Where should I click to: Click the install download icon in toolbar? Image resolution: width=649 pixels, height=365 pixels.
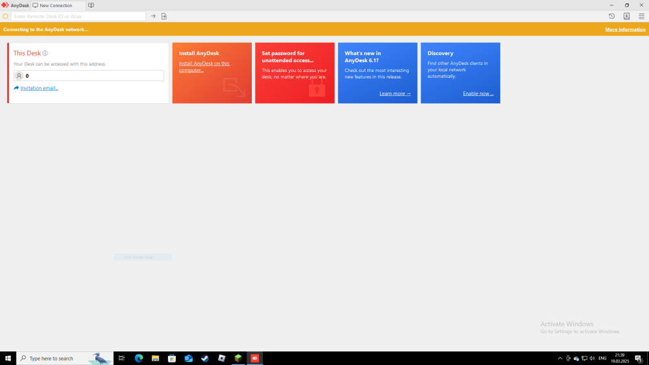click(627, 16)
